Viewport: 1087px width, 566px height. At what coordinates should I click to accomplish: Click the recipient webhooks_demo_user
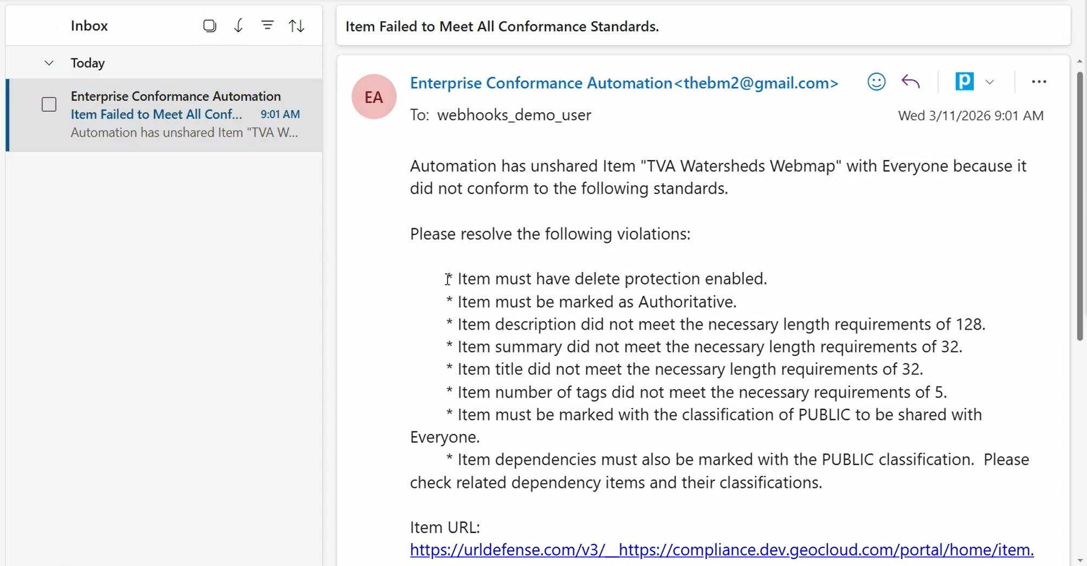click(x=514, y=115)
